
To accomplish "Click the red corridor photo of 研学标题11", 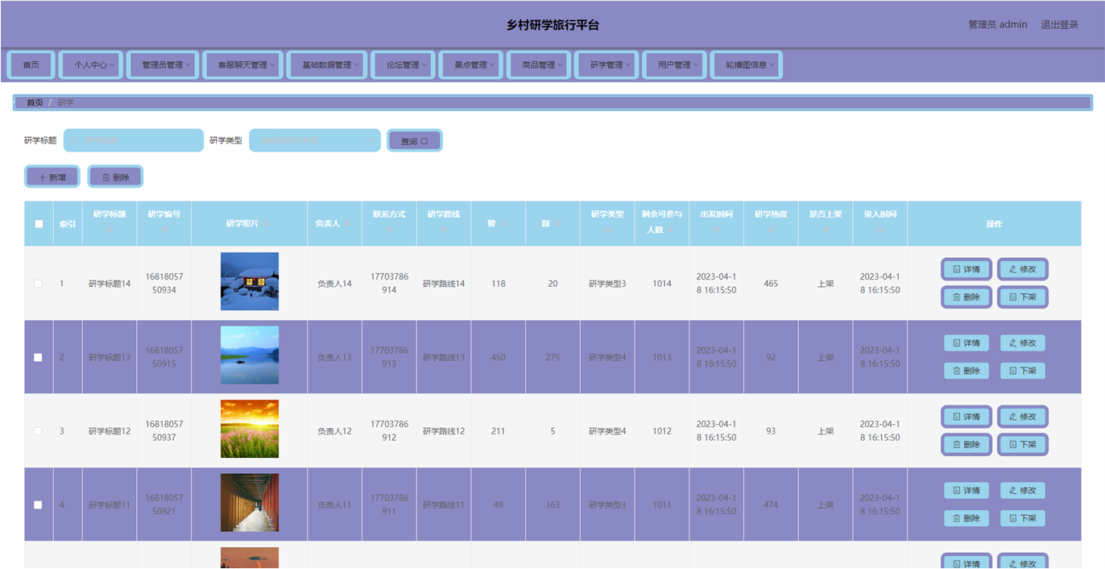I will click(x=250, y=503).
